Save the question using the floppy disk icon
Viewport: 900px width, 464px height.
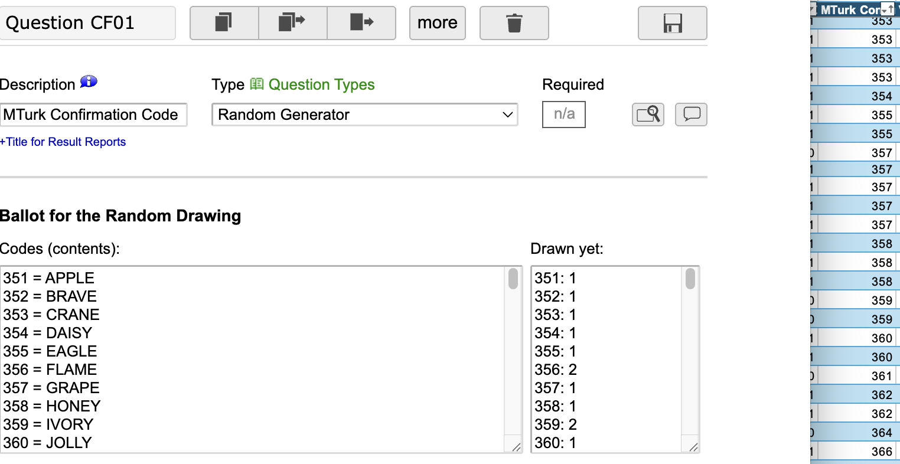click(x=672, y=23)
